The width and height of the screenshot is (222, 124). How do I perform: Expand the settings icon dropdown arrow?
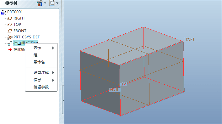(x=45, y=3)
